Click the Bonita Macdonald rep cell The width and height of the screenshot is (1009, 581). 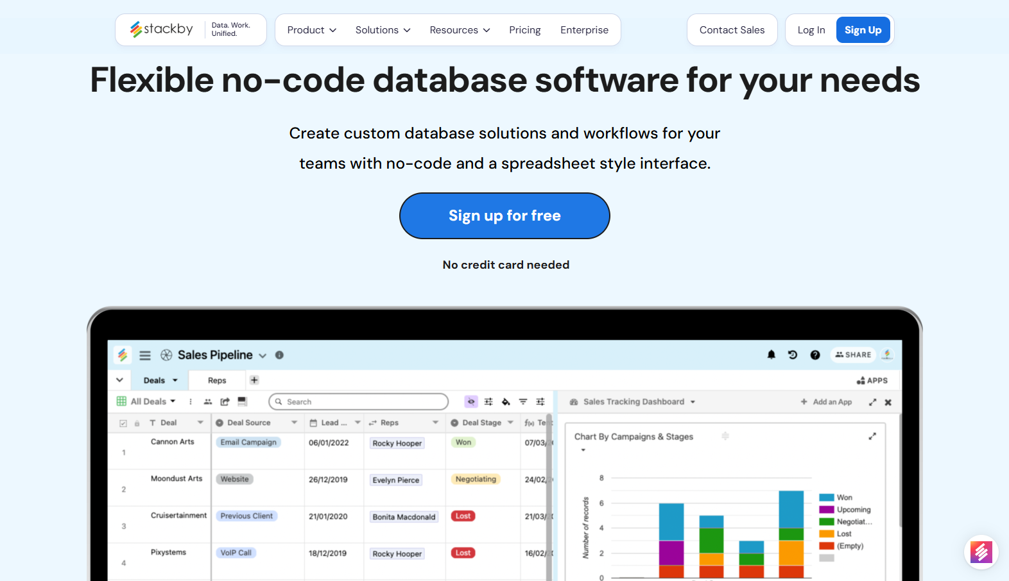coord(404,517)
